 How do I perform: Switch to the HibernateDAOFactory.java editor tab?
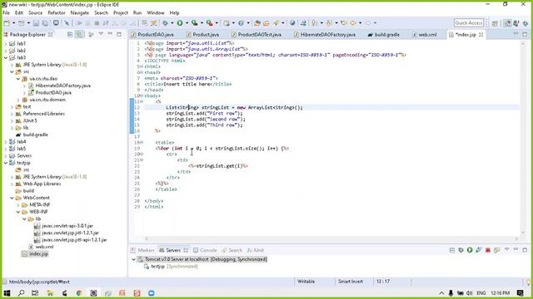tap(325, 35)
